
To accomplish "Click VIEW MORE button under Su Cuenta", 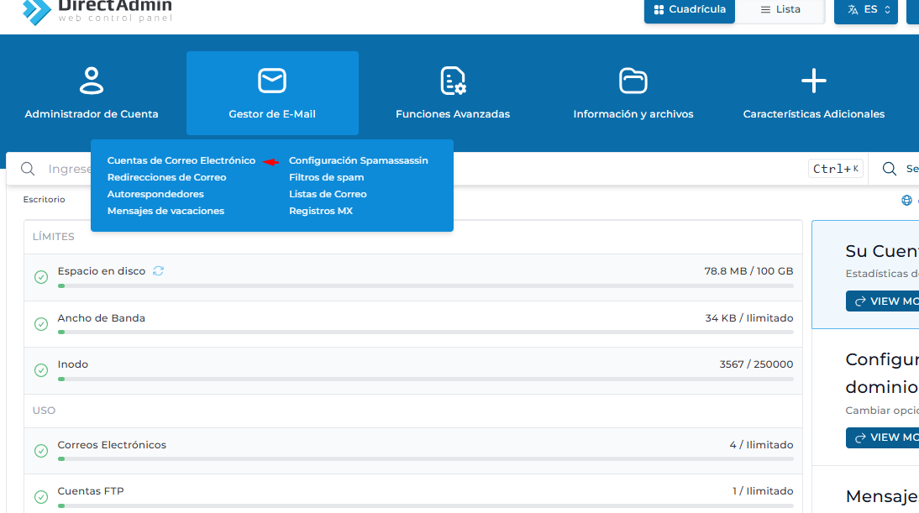I will 884,301.
